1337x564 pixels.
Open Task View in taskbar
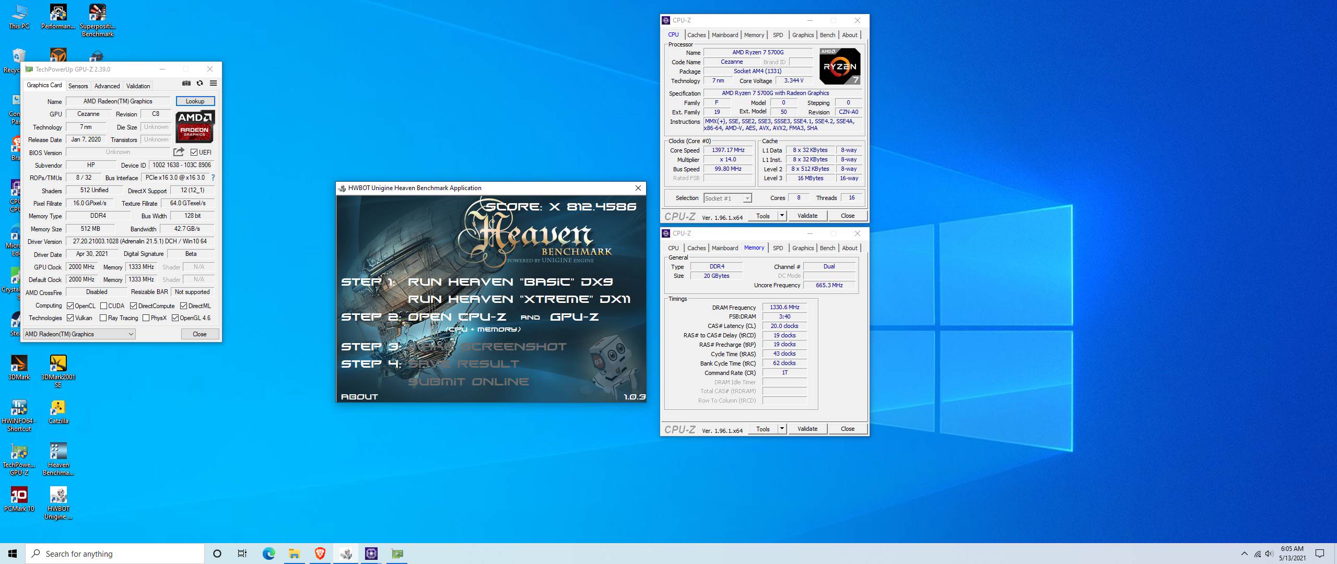coord(242,554)
